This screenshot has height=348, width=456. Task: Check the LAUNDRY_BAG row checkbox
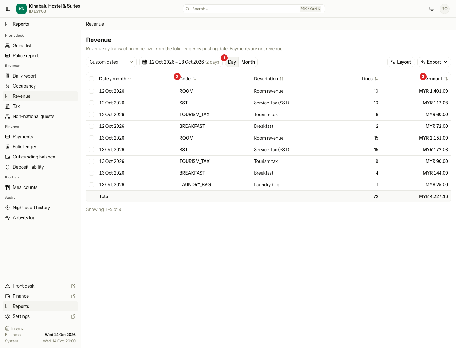(x=92, y=185)
